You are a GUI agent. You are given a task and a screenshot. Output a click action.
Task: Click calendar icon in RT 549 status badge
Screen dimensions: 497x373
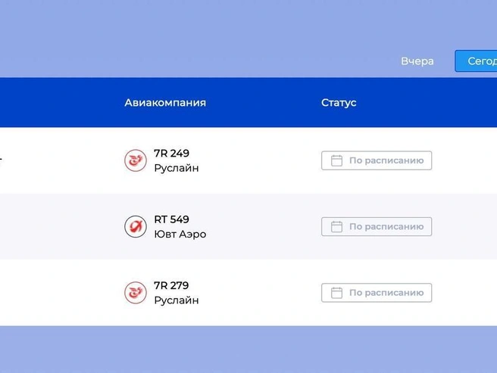[336, 227]
